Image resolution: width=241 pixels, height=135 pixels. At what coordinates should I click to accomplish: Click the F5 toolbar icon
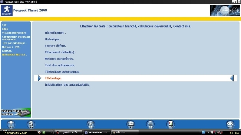[x=91, y=124]
